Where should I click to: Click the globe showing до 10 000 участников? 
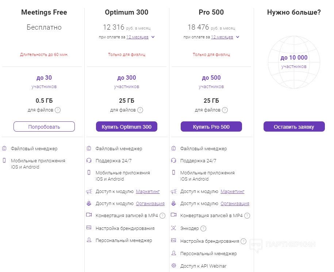click(x=294, y=62)
